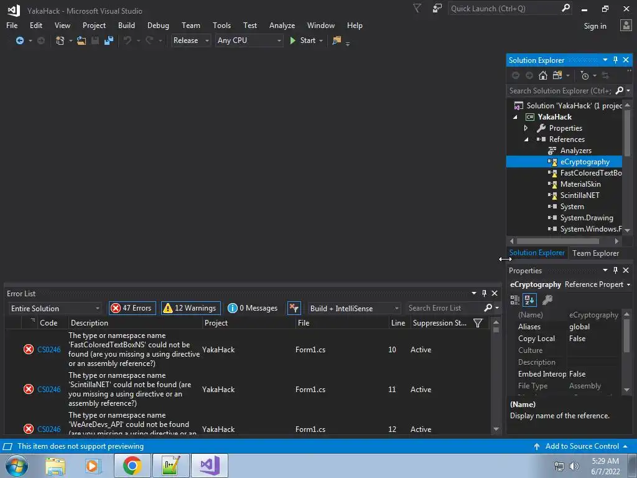
Task: Click the Solutions and Folders view switch icon
Action: coord(557,75)
